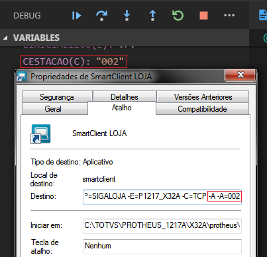Screen dimensions: 267x257
Task: Select the CESTACAO(C) variable row
Action: (74, 61)
